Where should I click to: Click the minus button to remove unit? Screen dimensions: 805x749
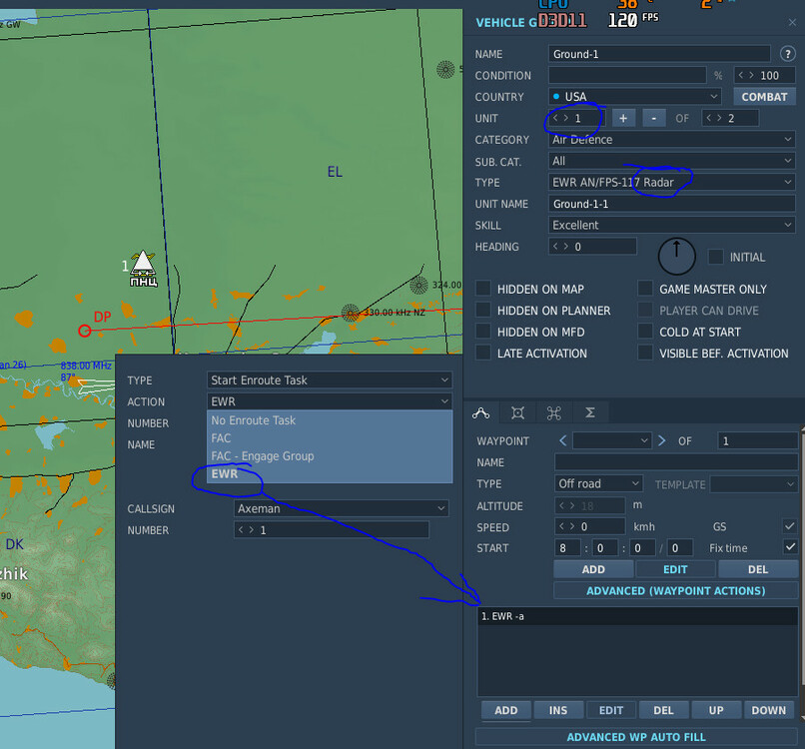click(653, 118)
